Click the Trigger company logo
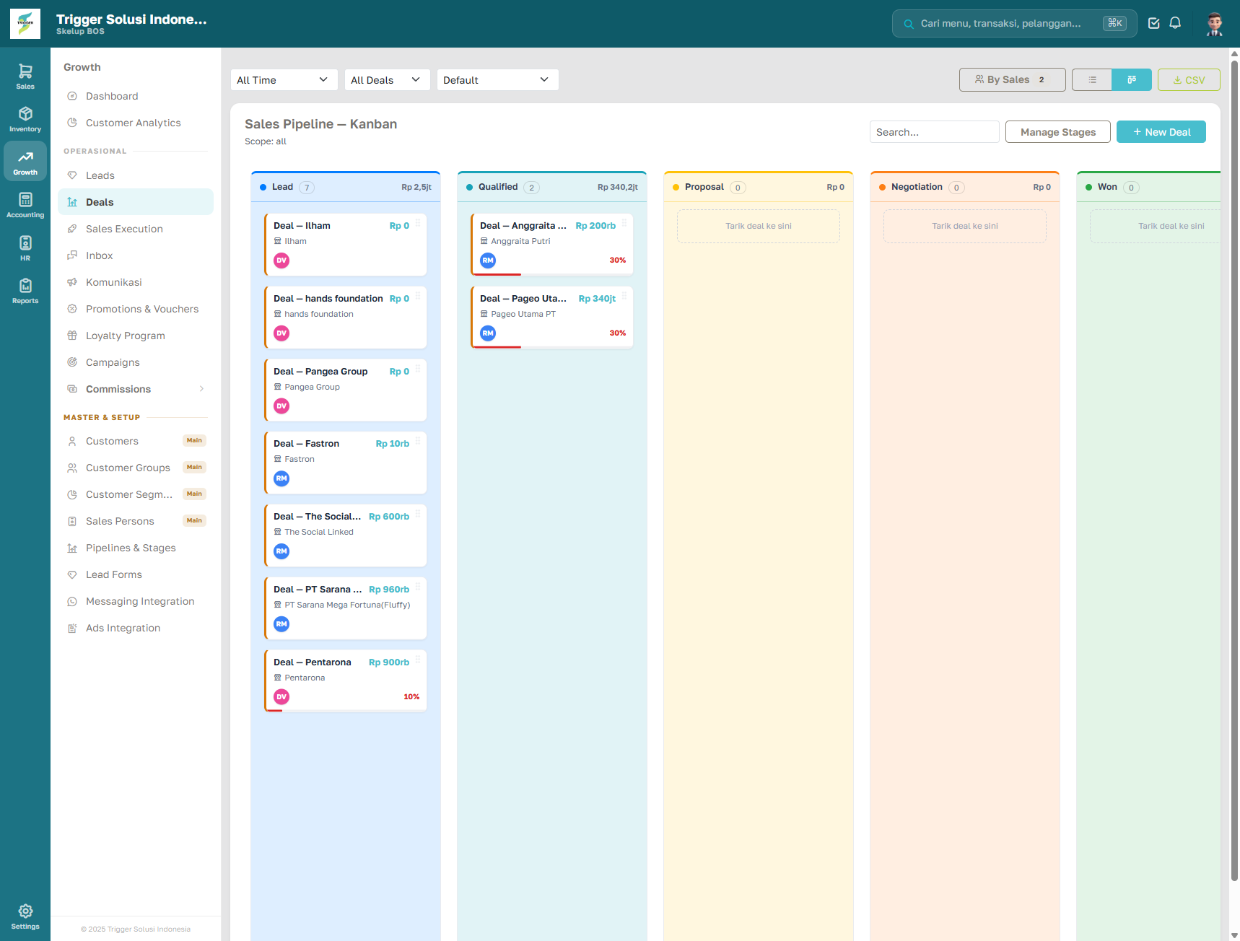1240x941 pixels. pyautogui.click(x=25, y=24)
